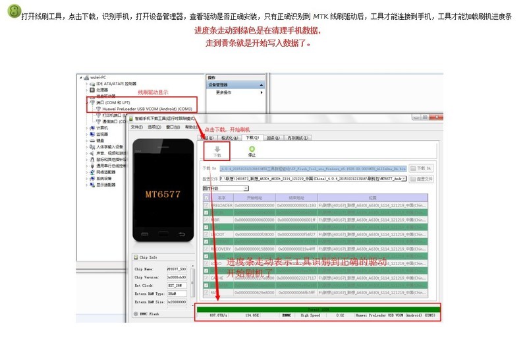Click the 位置 column header
527x343 pixels.
click(x=372, y=198)
